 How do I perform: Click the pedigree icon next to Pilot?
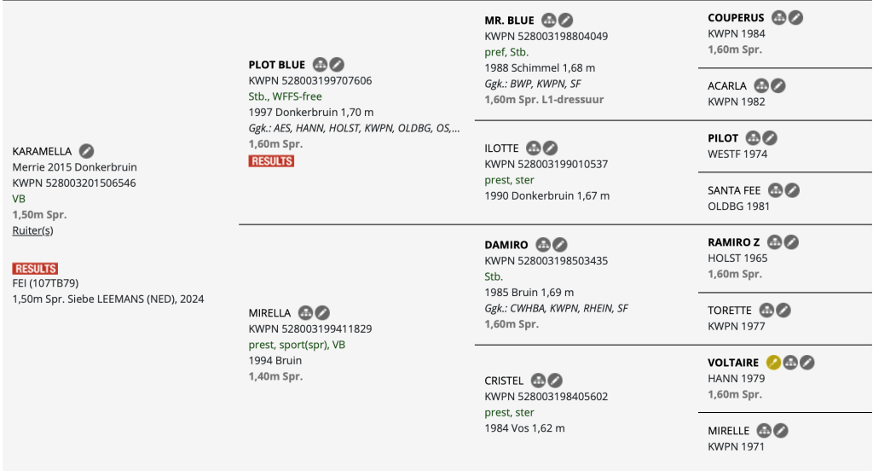point(753,138)
